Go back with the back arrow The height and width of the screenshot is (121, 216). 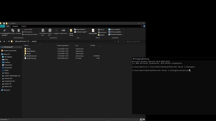click(x=1, y=41)
